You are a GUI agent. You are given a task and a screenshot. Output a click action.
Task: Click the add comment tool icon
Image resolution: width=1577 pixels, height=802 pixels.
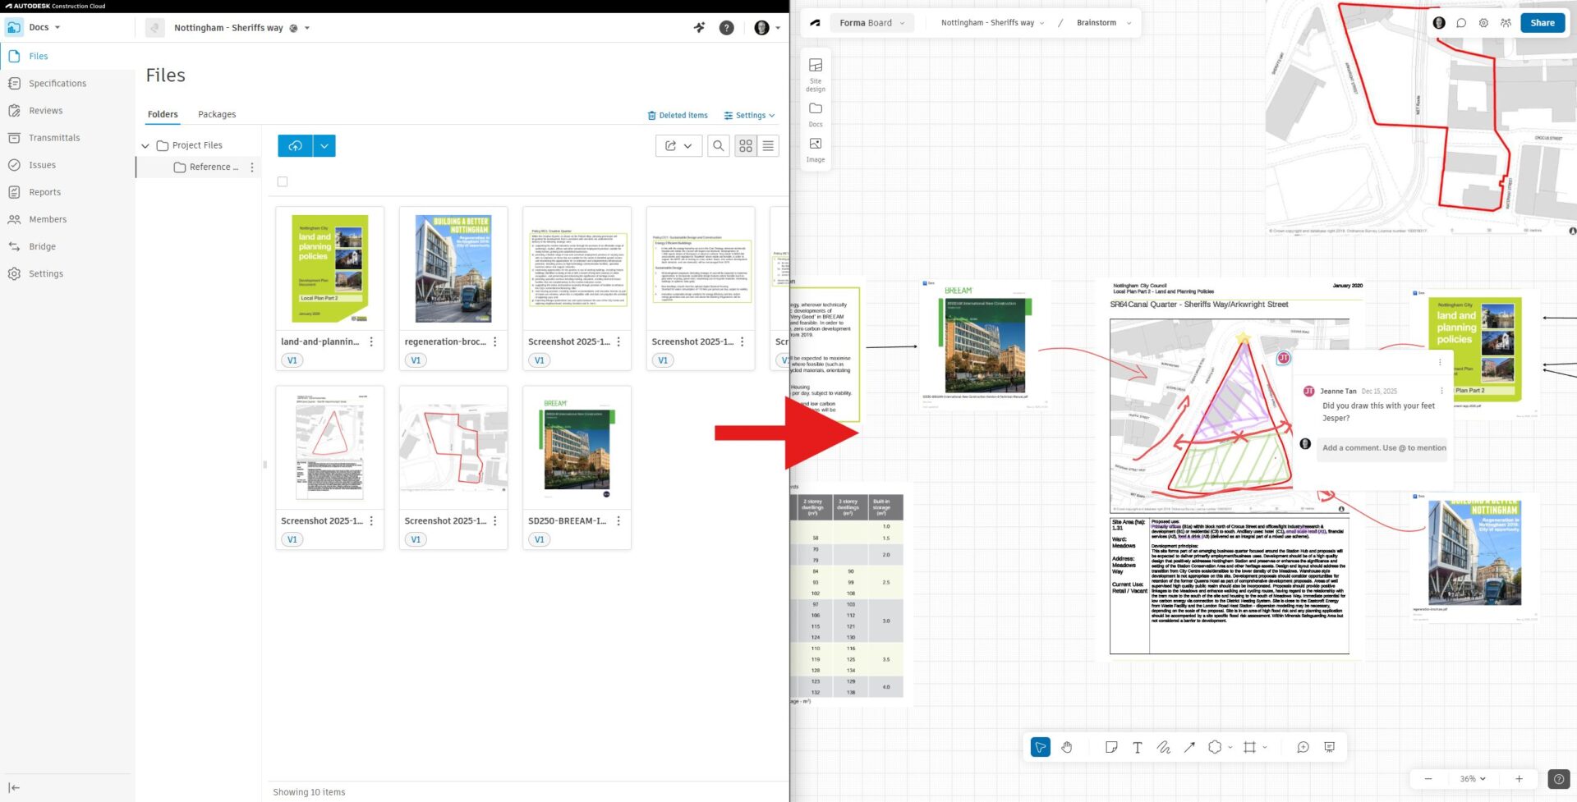point(1303,747)
